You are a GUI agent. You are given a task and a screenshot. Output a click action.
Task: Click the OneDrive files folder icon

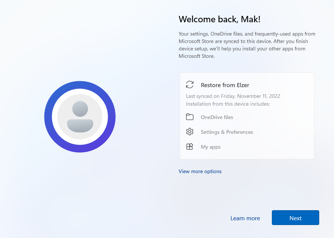pyautogui.click(x=190, y=117)
